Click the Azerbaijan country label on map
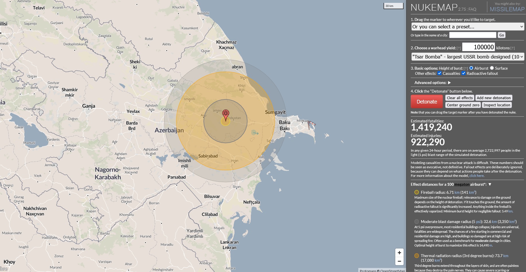 pos(169,130)
